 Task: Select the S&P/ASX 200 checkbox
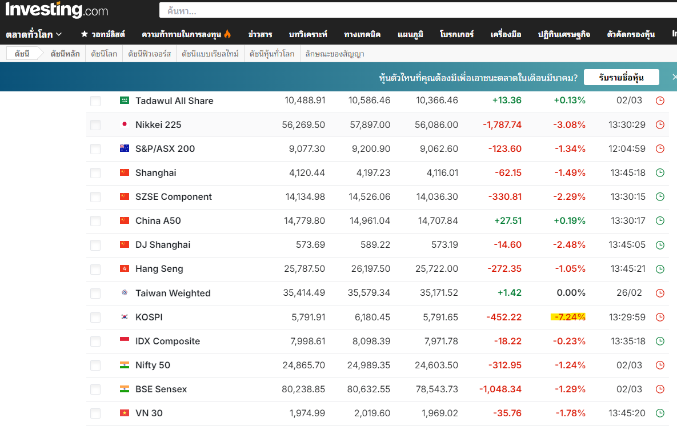point(95,149)
